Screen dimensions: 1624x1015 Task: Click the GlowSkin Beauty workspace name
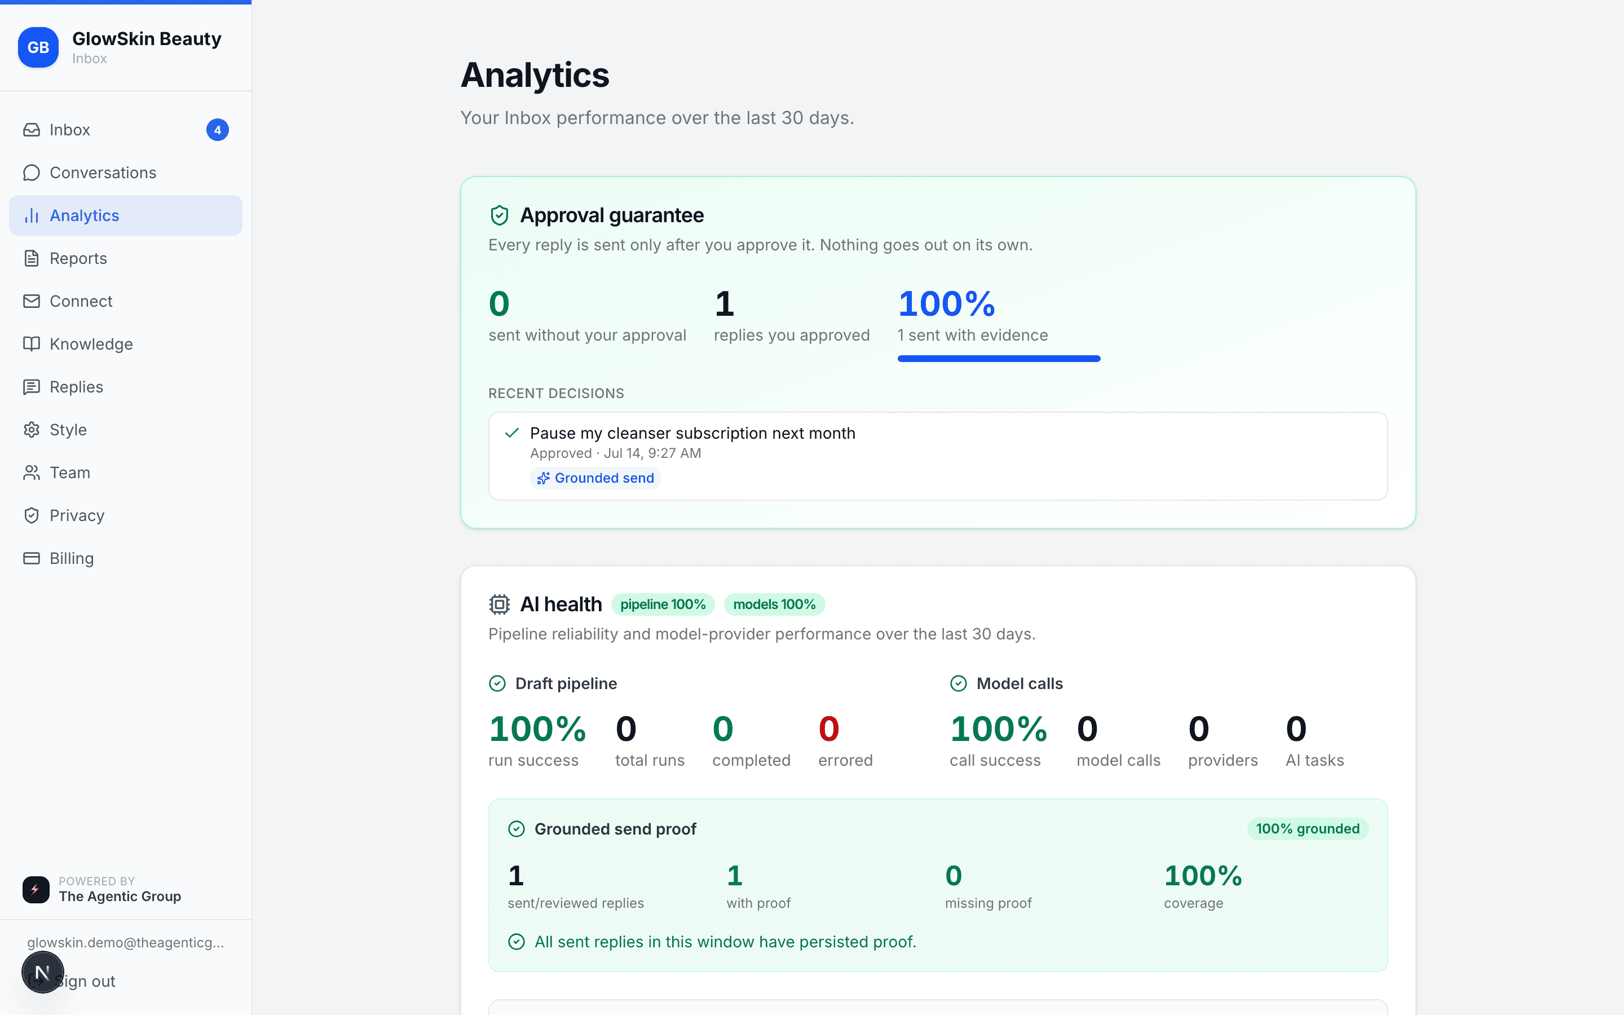(147, 39)
